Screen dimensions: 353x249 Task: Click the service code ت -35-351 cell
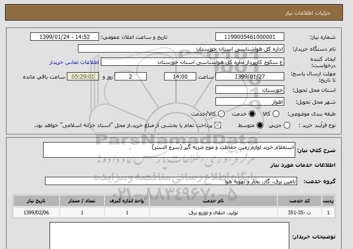299,212
